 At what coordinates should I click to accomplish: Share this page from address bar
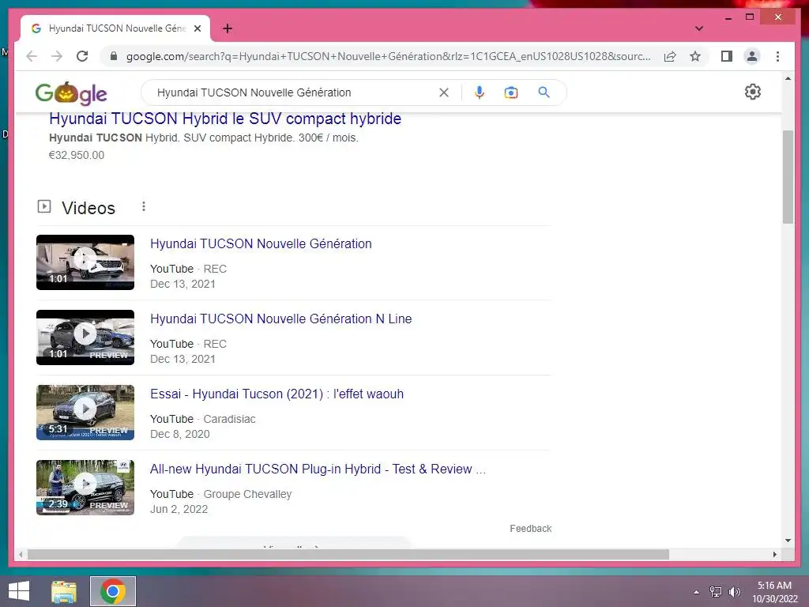670,56
